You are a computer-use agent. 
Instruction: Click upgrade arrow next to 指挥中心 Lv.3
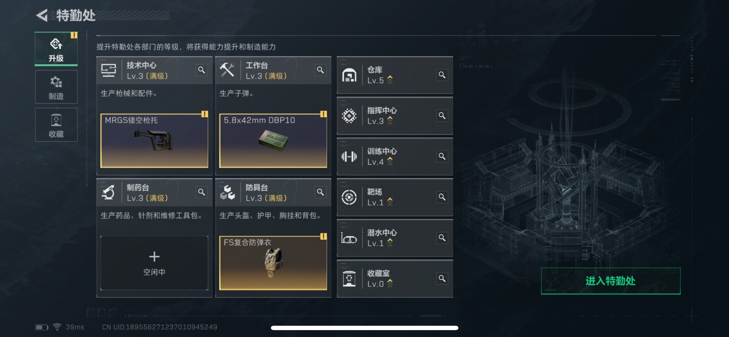pyautogui.click(x=390, y=121)
